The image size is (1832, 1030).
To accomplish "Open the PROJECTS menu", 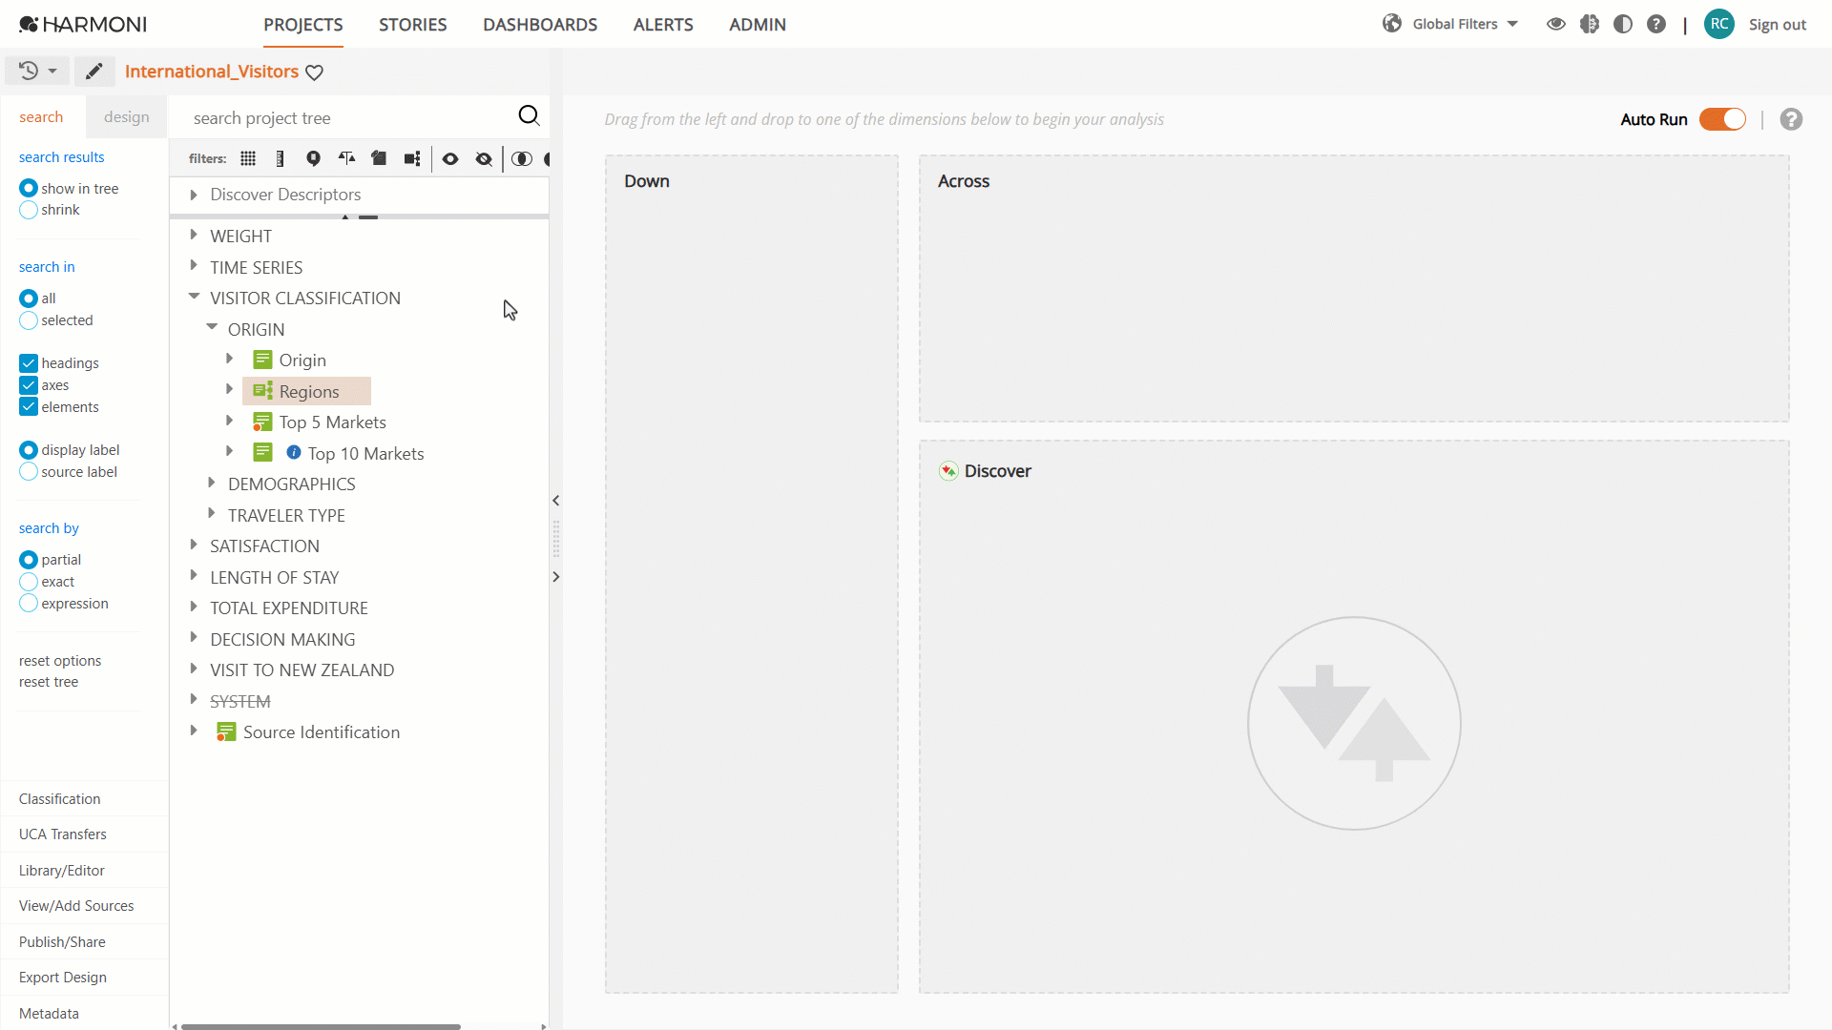I will pos(303,25).
